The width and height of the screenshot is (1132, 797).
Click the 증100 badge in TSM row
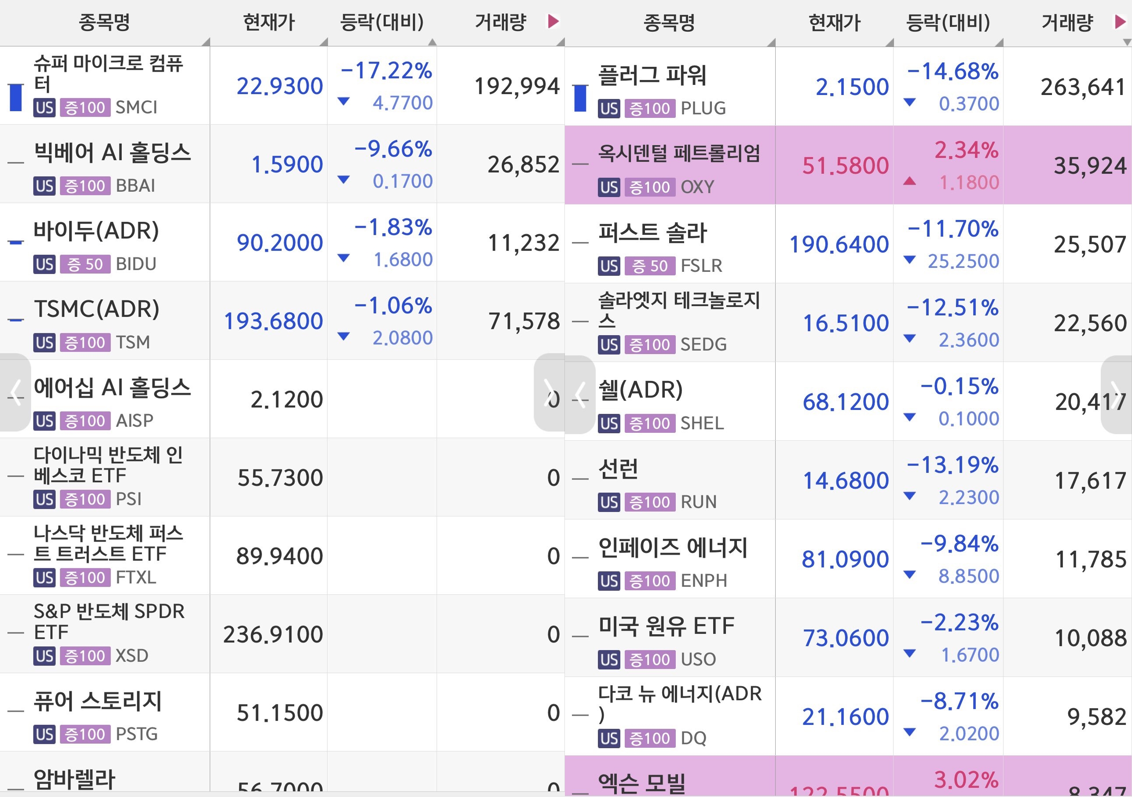[85, 343]
